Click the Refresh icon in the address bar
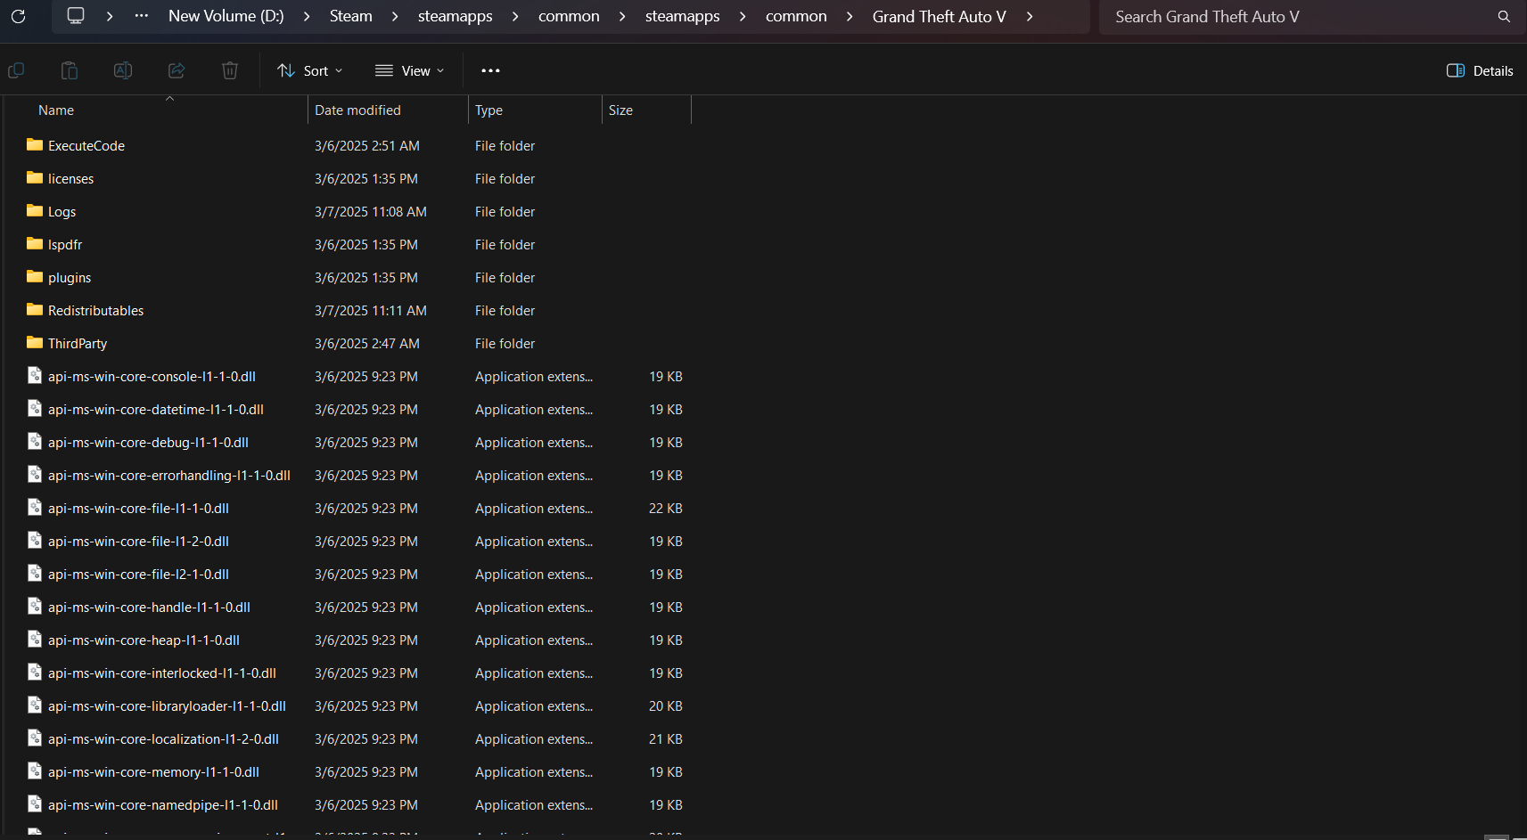Viewport: 1527px width, 840px height. 18,16
